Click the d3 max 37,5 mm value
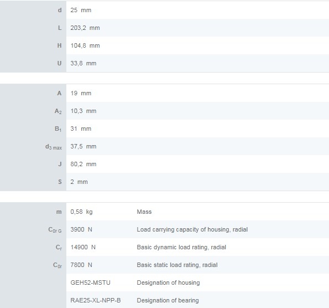 [x=83, y=146]
